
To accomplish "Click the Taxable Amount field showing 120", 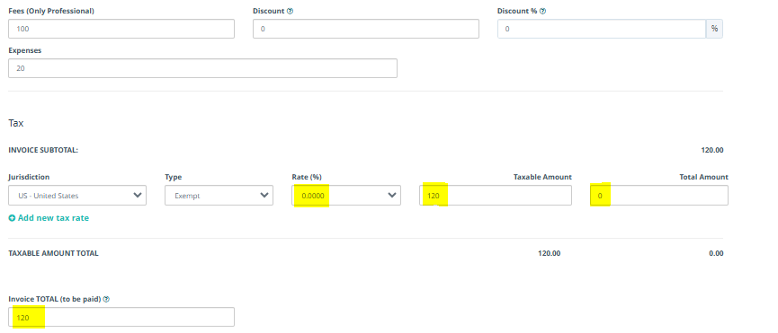I will [x=496, y=196].
